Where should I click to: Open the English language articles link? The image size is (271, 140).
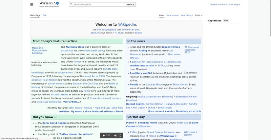pos(138,33)
